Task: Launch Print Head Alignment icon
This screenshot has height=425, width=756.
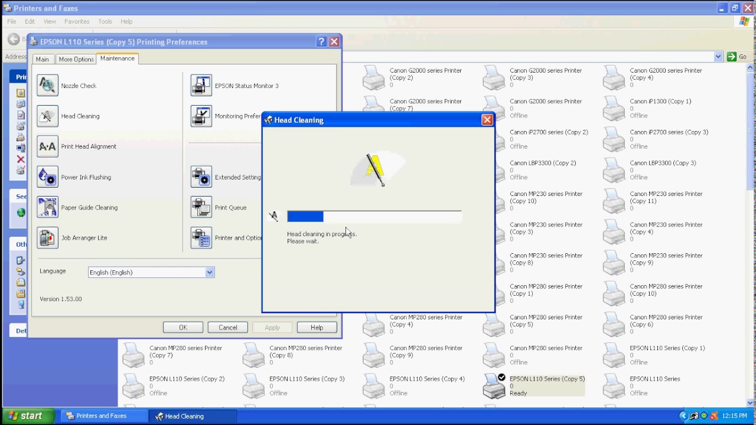Action: coord(47,146)
